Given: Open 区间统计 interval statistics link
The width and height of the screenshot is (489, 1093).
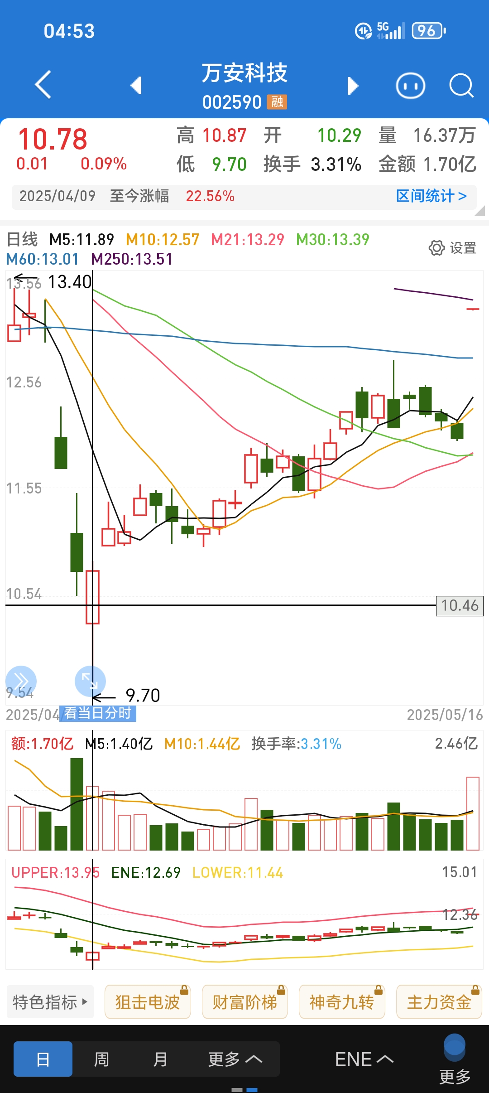Looking at the screenshot, I should [431, 196].
